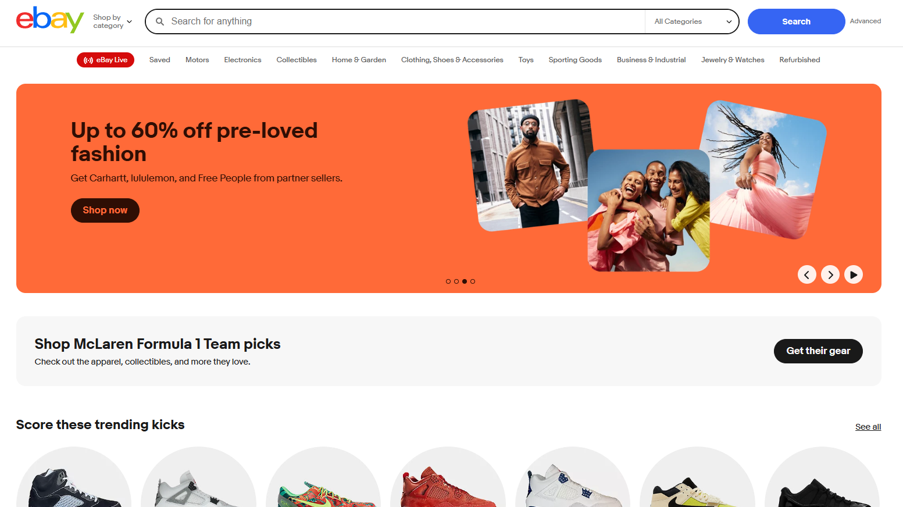903x507 pixels.
Task: Click the Shop now button
Action: tap(105, 210)
